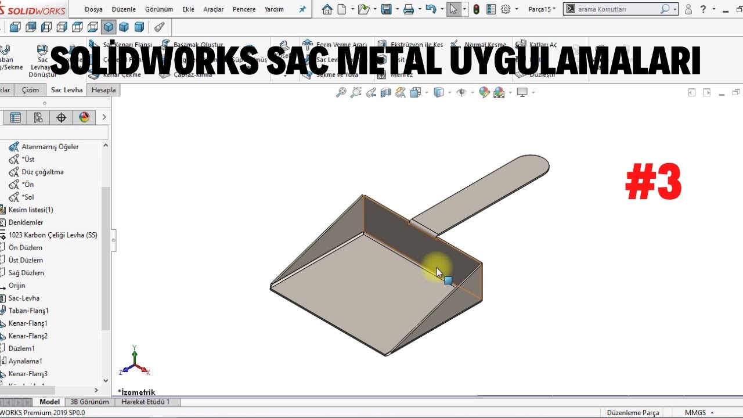Switch to the Sac Levha ribbon tab
The image size is (743, 418).
pyautogui.click(x=67, y=90)
